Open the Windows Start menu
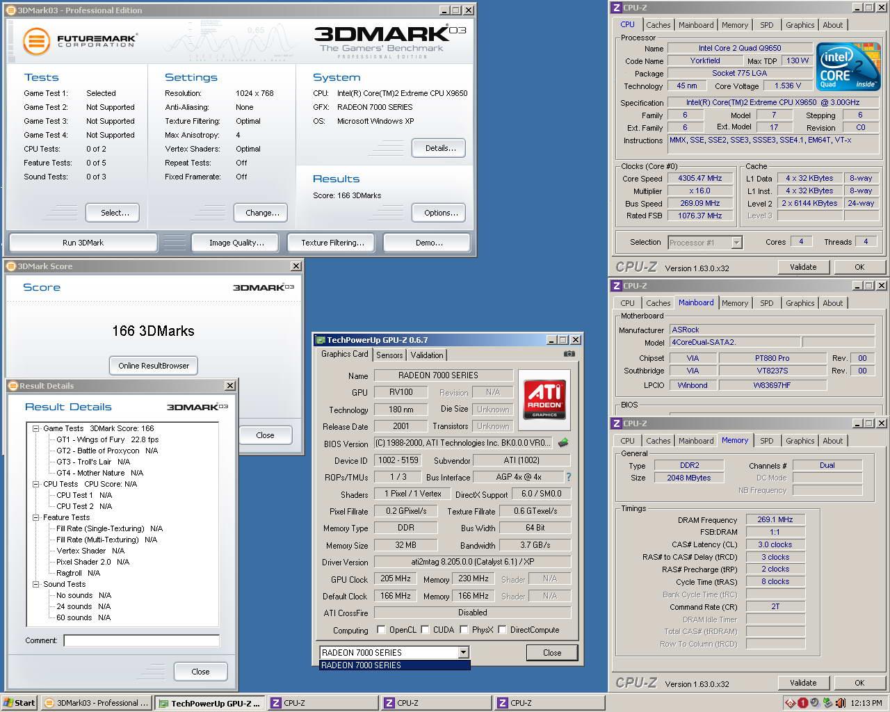The width and height of the screenshot is (890, 712). point(19,703)
